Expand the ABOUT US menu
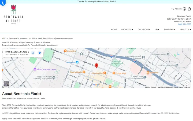 pos(185,30)
